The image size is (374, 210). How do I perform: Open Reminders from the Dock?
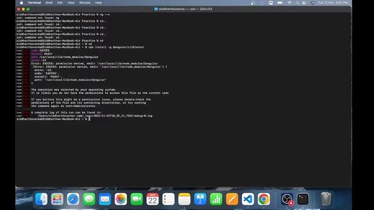click(168, 199)
